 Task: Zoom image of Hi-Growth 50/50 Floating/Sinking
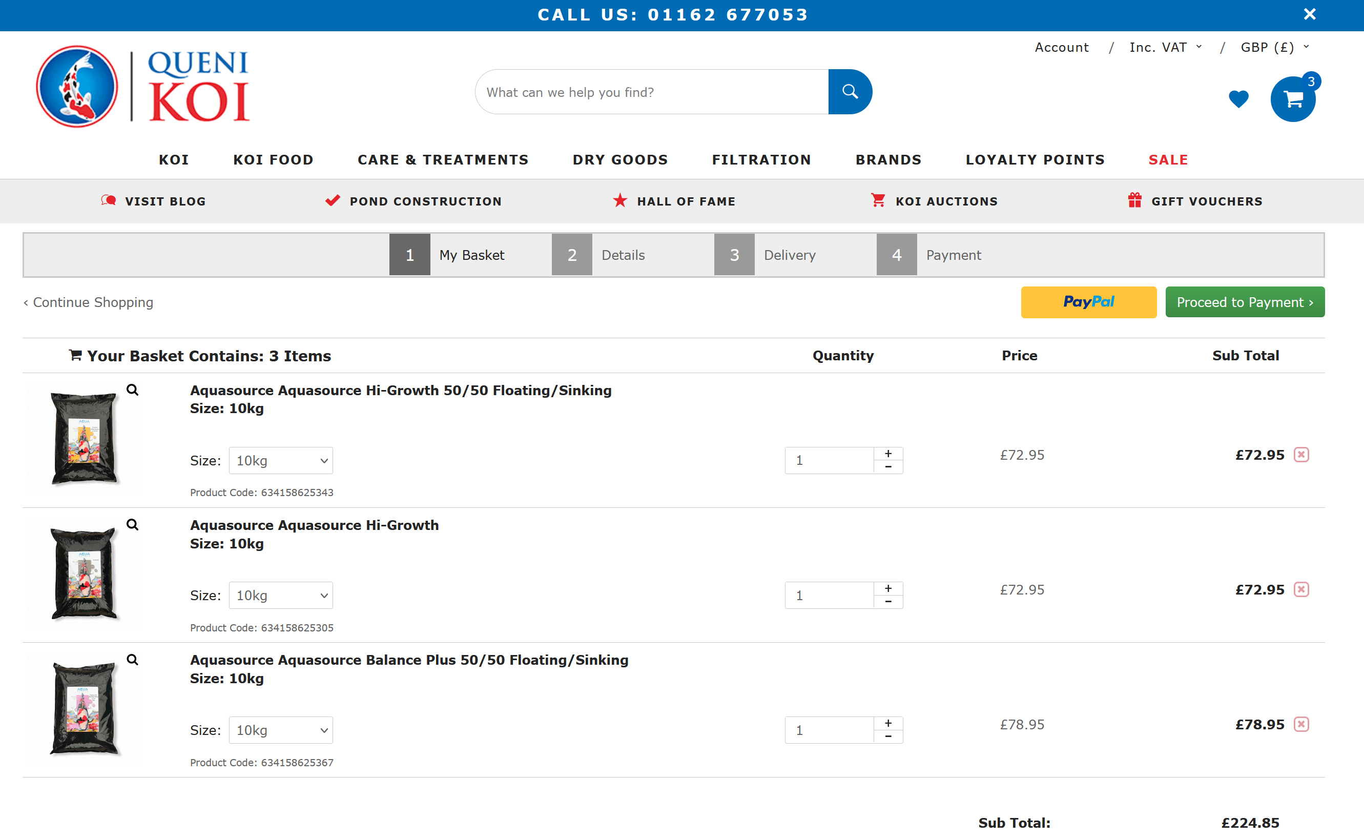click(132, 390)
